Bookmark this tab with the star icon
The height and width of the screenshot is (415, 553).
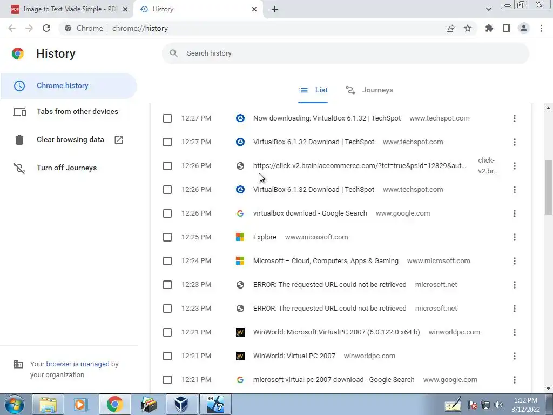click(468, 28)
